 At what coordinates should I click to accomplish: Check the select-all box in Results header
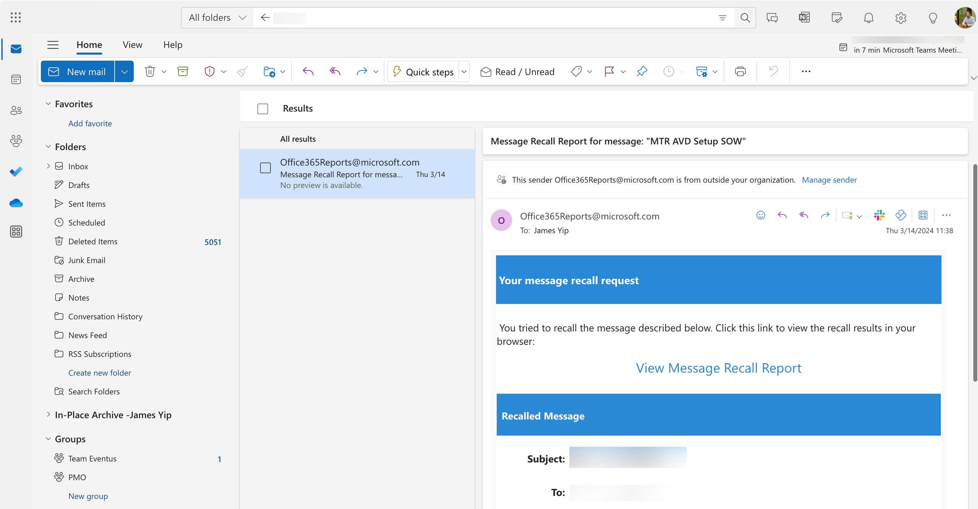pyautogui.click(x=262, y=109)
